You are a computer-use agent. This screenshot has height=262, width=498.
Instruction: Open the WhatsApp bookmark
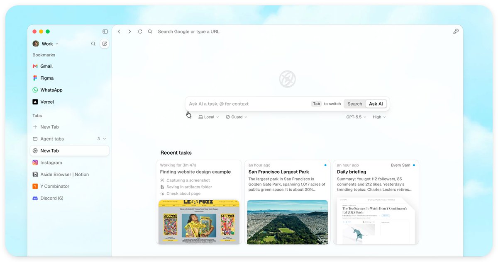[70, 90]
